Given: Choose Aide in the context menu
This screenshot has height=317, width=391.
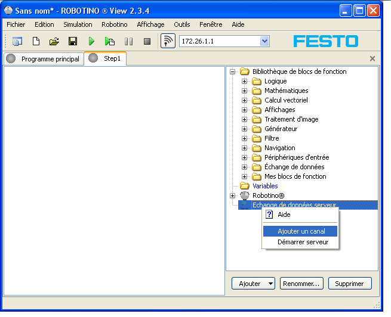Looking at the screenshot, I should click(x=300, y=215).
